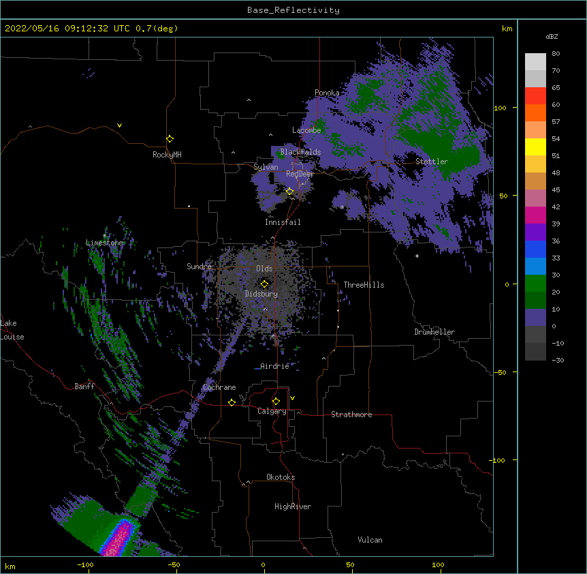Click the yellow marker near RockyMH
The width and height of the screenshot is (587, 574).
pyautogui.click(x=170, y=138)
